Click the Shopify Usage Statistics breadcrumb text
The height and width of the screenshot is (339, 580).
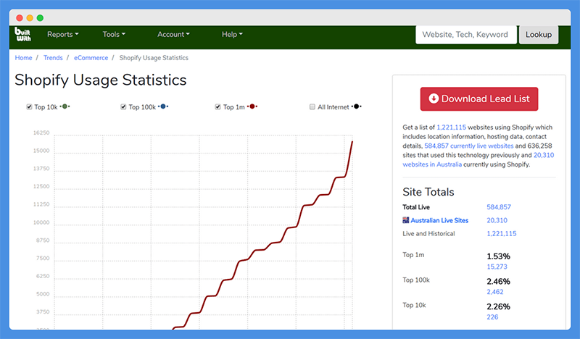coord(154,58)
